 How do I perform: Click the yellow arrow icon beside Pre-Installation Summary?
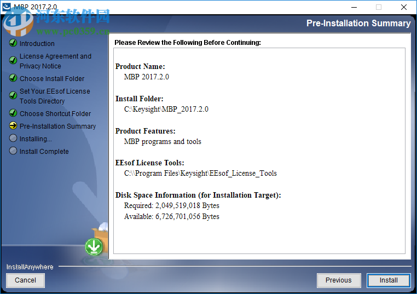[x=13, y=125]
